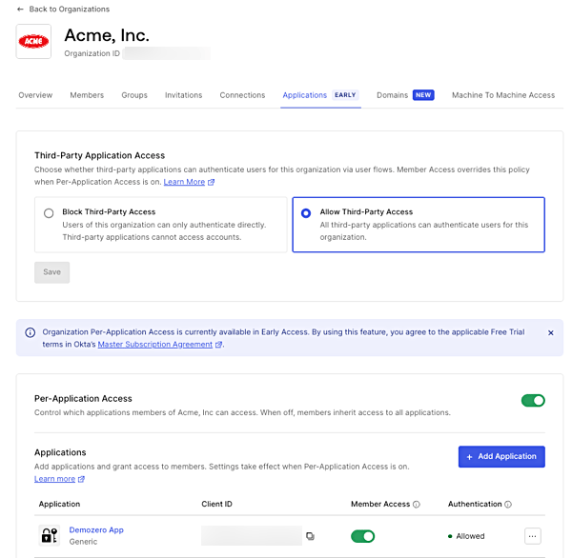Open the Demozero App link
Screen dimensions: 572x558
coord(96,530)
